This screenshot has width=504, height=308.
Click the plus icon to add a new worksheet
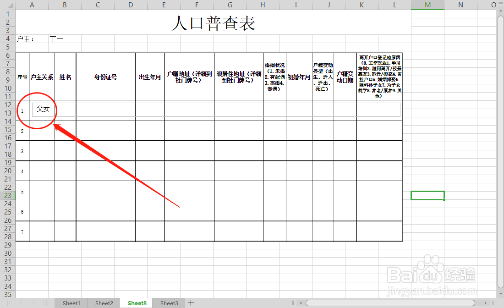click(x=191, y=303)
